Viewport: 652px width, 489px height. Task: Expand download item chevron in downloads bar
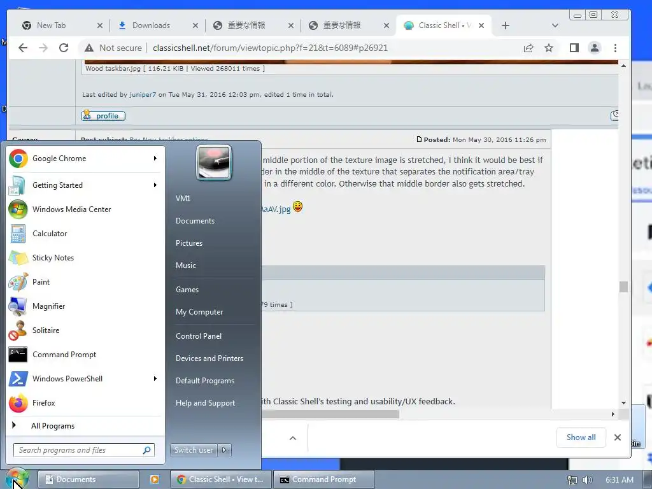(x=293, y=438)
